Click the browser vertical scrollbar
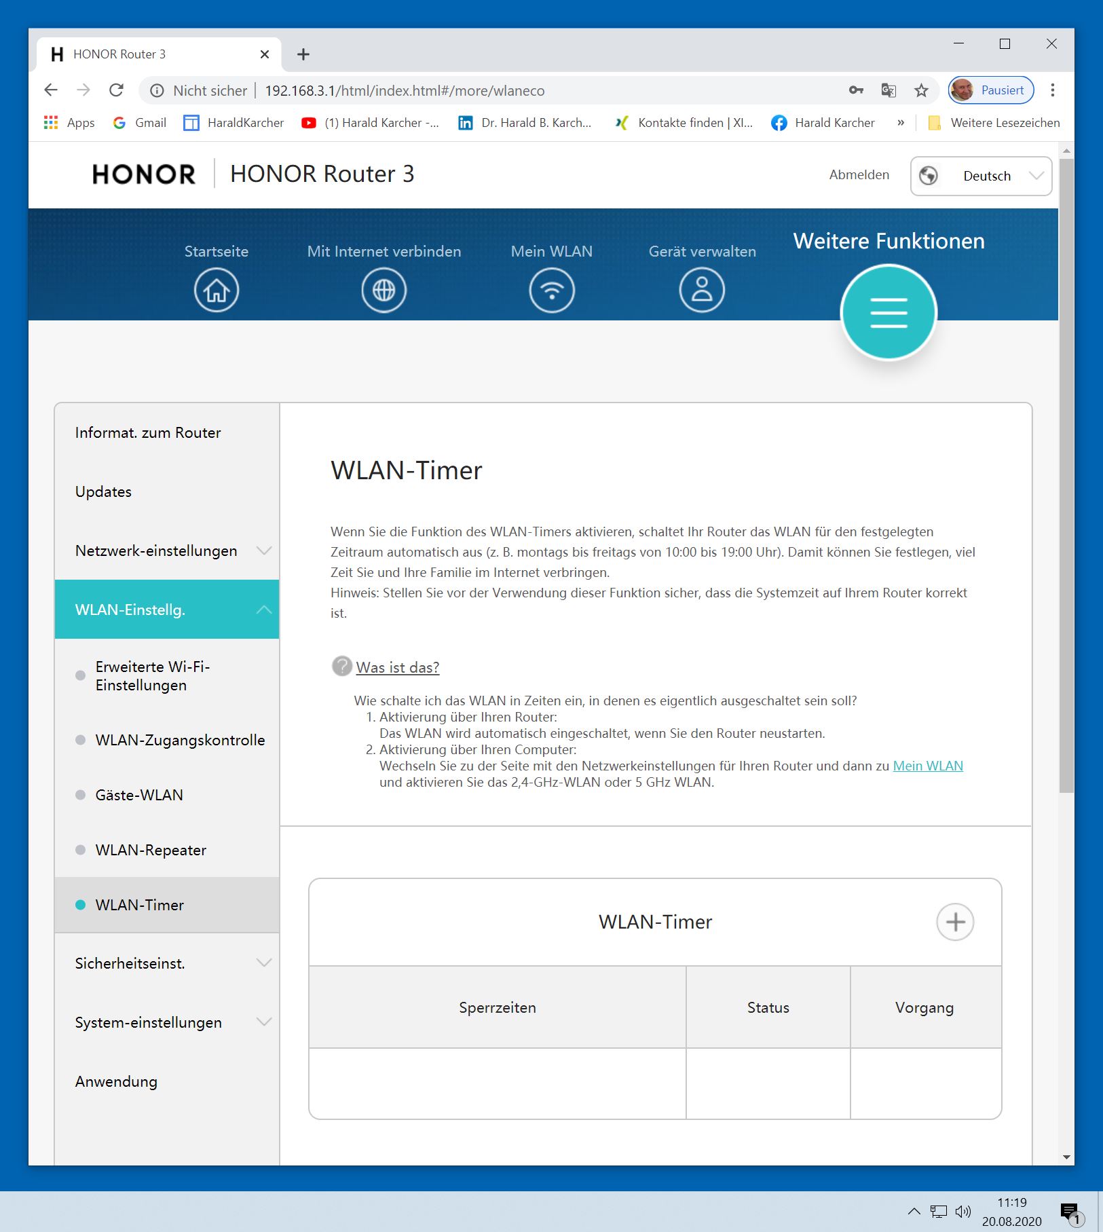Viewport: 1103px width, 1232px height. pos(1066,475)
